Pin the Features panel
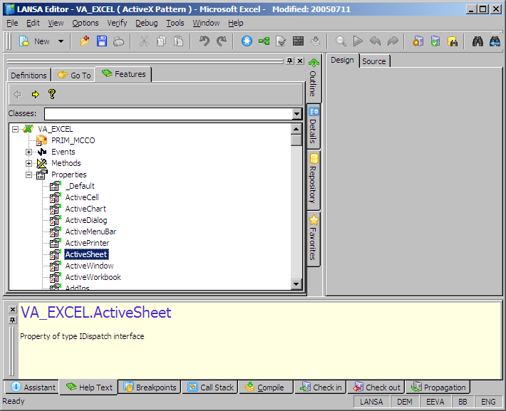This screenshot has height=411, width=506. (x=290, y=61)
